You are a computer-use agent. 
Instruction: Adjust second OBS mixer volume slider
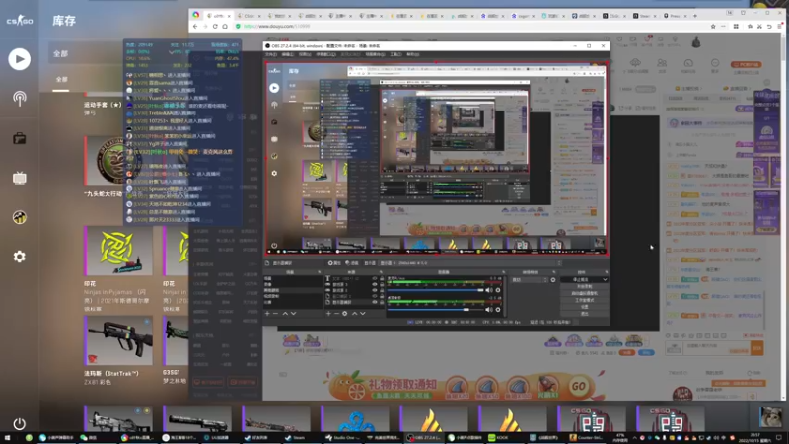pyautogui.click(x=436, y=310)
